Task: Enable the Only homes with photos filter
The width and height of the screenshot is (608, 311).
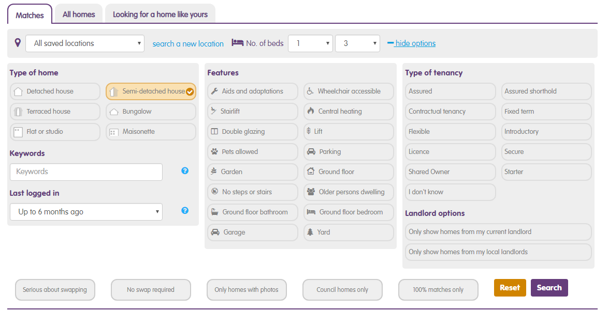Action: pyautogui.click(x=247, y=290)
